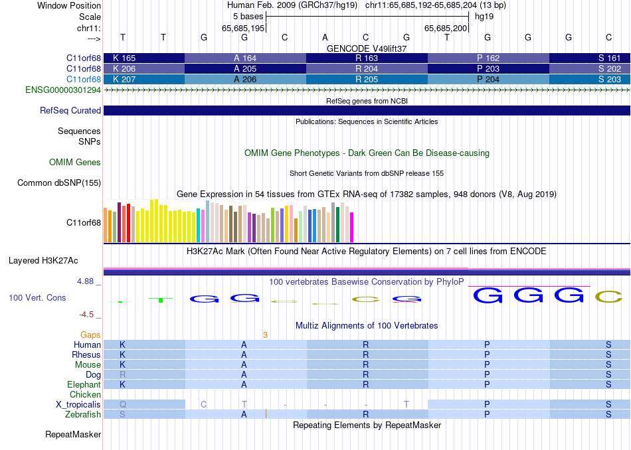
Task: Click the orange Gaps label
Action: [x=90, y=335]
